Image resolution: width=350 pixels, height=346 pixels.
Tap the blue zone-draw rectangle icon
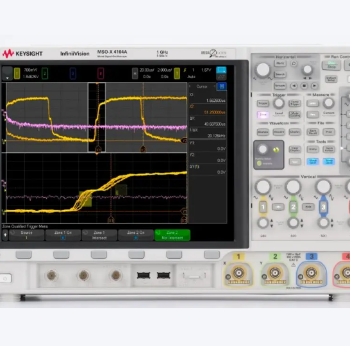coord(221,70)
